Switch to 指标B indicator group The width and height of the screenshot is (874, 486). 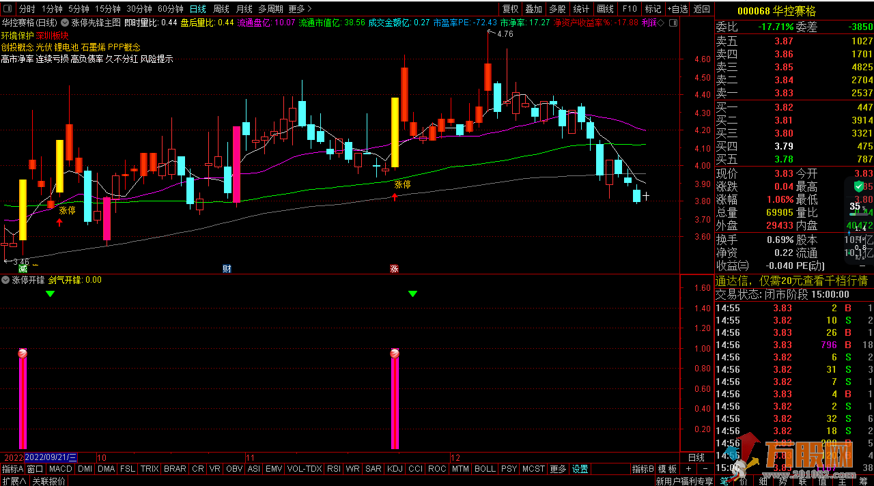[643, 469]
